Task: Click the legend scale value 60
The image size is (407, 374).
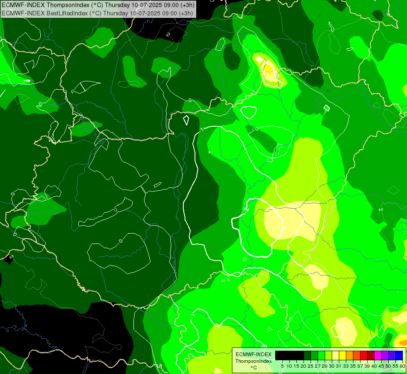Action: click(x=402, y=366)
